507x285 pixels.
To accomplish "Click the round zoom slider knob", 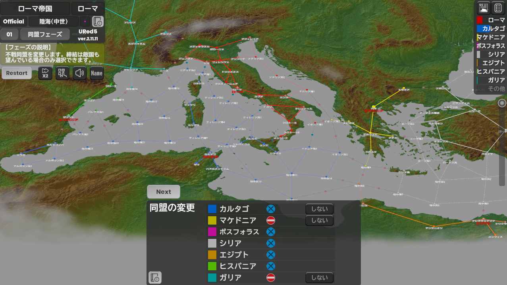I will 502,103.
